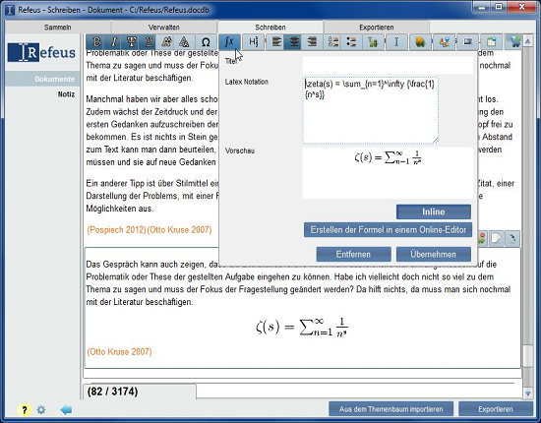
Task: Click Erstellen der Formel in einem Online-Editor
Action: [x=388, y=230]
